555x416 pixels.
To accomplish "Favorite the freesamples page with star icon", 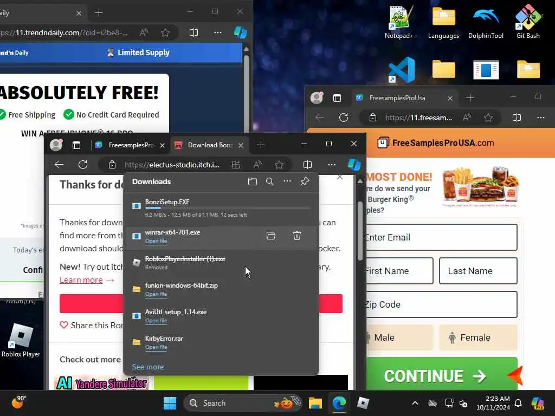I will point(488,118).
